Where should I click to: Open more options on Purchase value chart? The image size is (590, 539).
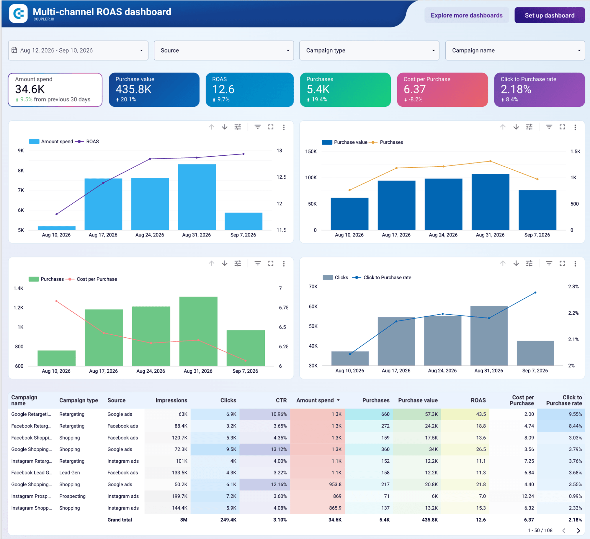[x=575, y=127]
